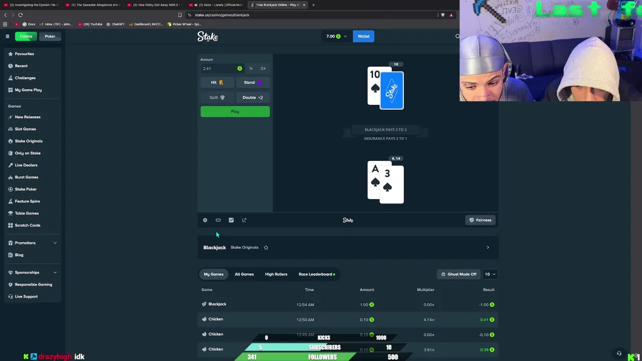
Task: Pop out the game window icon
Action: [244, 220]
